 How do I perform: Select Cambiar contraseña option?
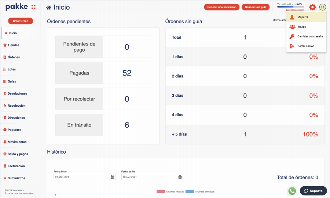pos(310,36)
